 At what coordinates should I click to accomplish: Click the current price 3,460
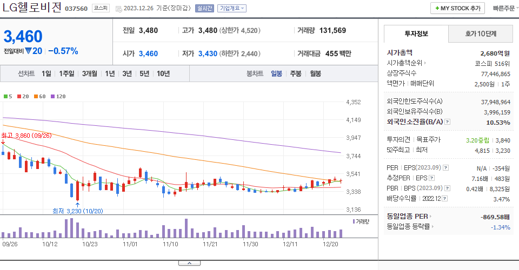point(23,36)
